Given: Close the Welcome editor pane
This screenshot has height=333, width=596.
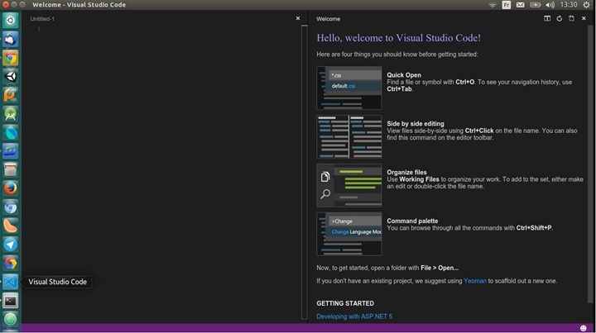Looking at the screenshot, I should point(584,18).
